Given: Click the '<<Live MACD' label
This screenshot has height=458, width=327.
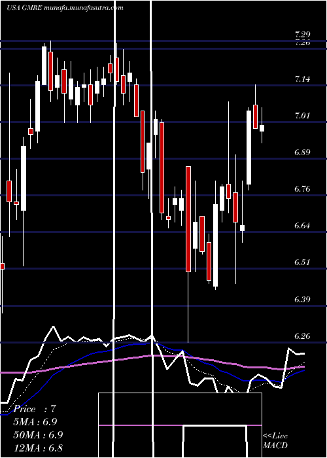Looking at the screenshot, I should tap(275, 440).
